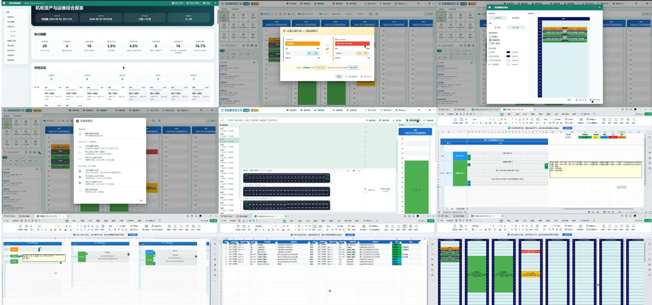Click the green Excel icon beside 导出设备库 Excel

pos(80,171)
